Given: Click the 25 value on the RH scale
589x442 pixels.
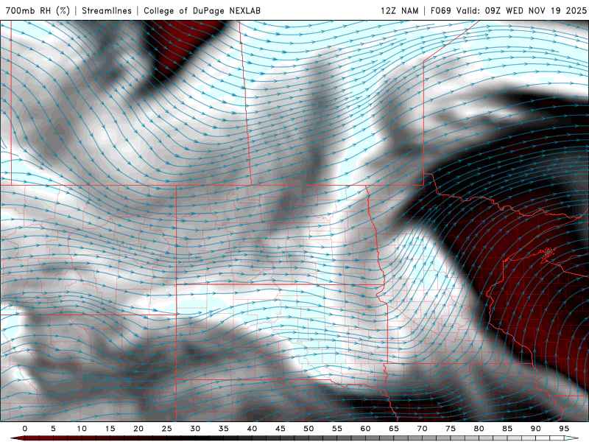Looking at the screenshot, I should pyautogui.click(x=167, y=429).
